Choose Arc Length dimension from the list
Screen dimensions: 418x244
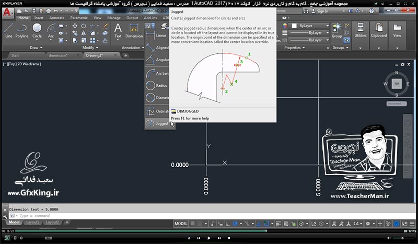pyautogui.click(x=157, y=73)
